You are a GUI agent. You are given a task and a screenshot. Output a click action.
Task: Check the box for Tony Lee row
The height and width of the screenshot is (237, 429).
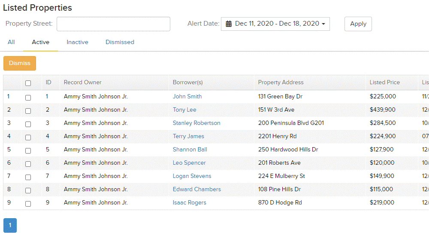pos(28,111)
